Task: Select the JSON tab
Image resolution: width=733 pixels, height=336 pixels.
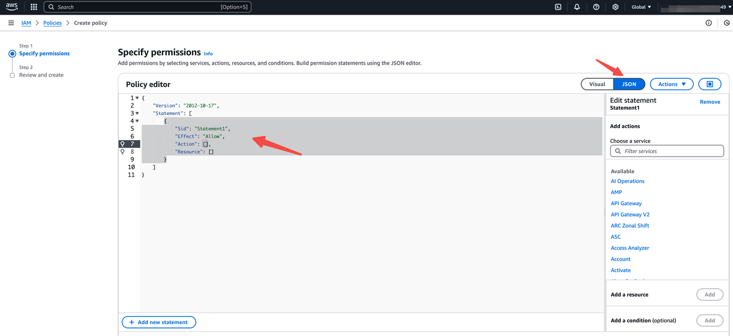Action: tap(628, 83)
